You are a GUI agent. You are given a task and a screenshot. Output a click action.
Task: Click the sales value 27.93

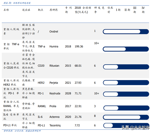click(78, 83)
